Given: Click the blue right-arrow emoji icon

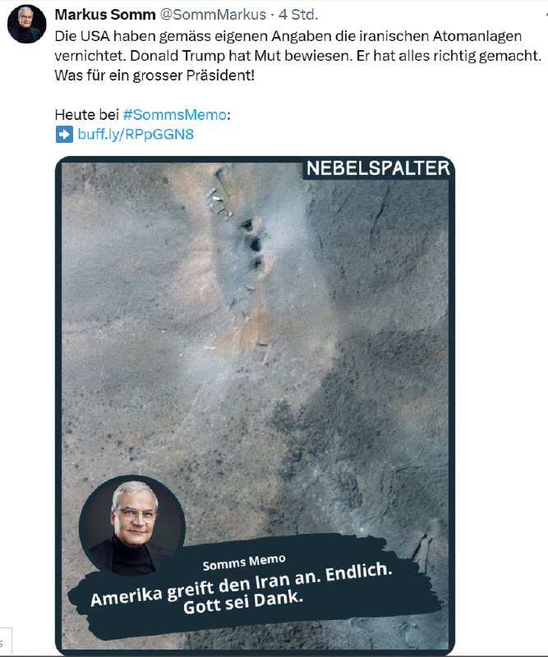Looking at the screenshot, I should (x=64, y=135).
